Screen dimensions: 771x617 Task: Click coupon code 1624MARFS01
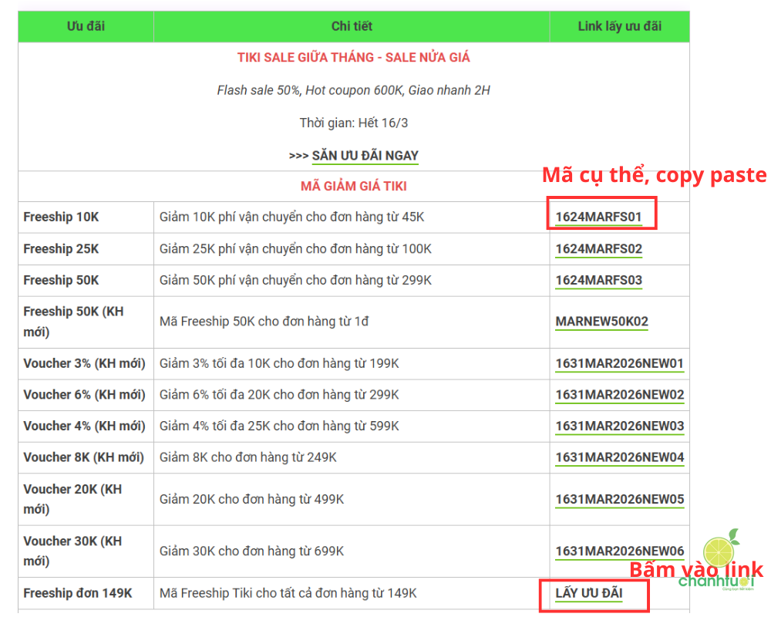(x=598, y=217)
